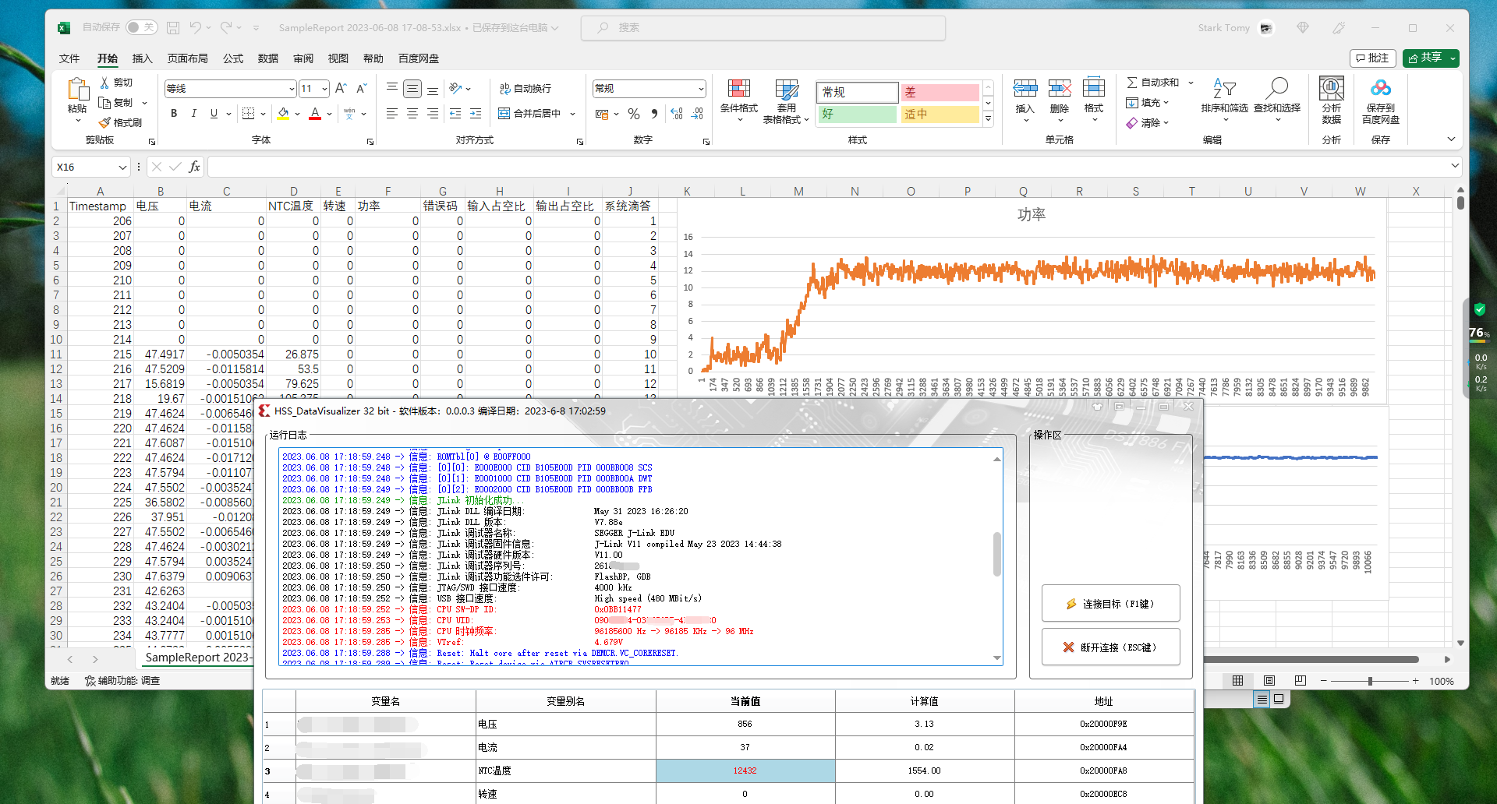Click the 剪切 scissors icon

pyautogui.click(x=104, y=83)
